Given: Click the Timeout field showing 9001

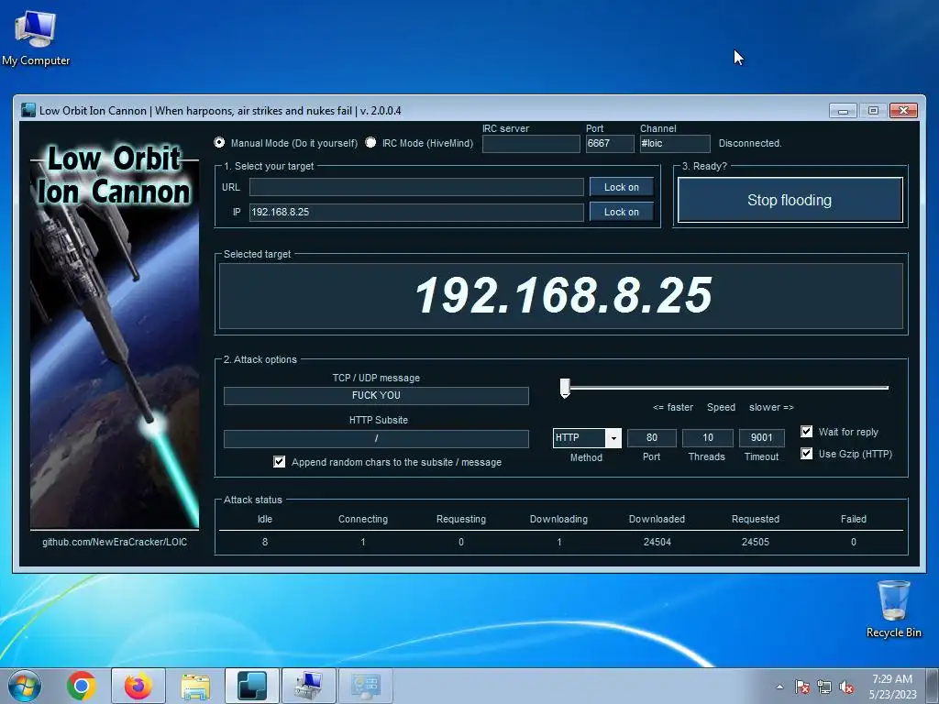Looking at the screenshot, I should (x=762, y=437).
